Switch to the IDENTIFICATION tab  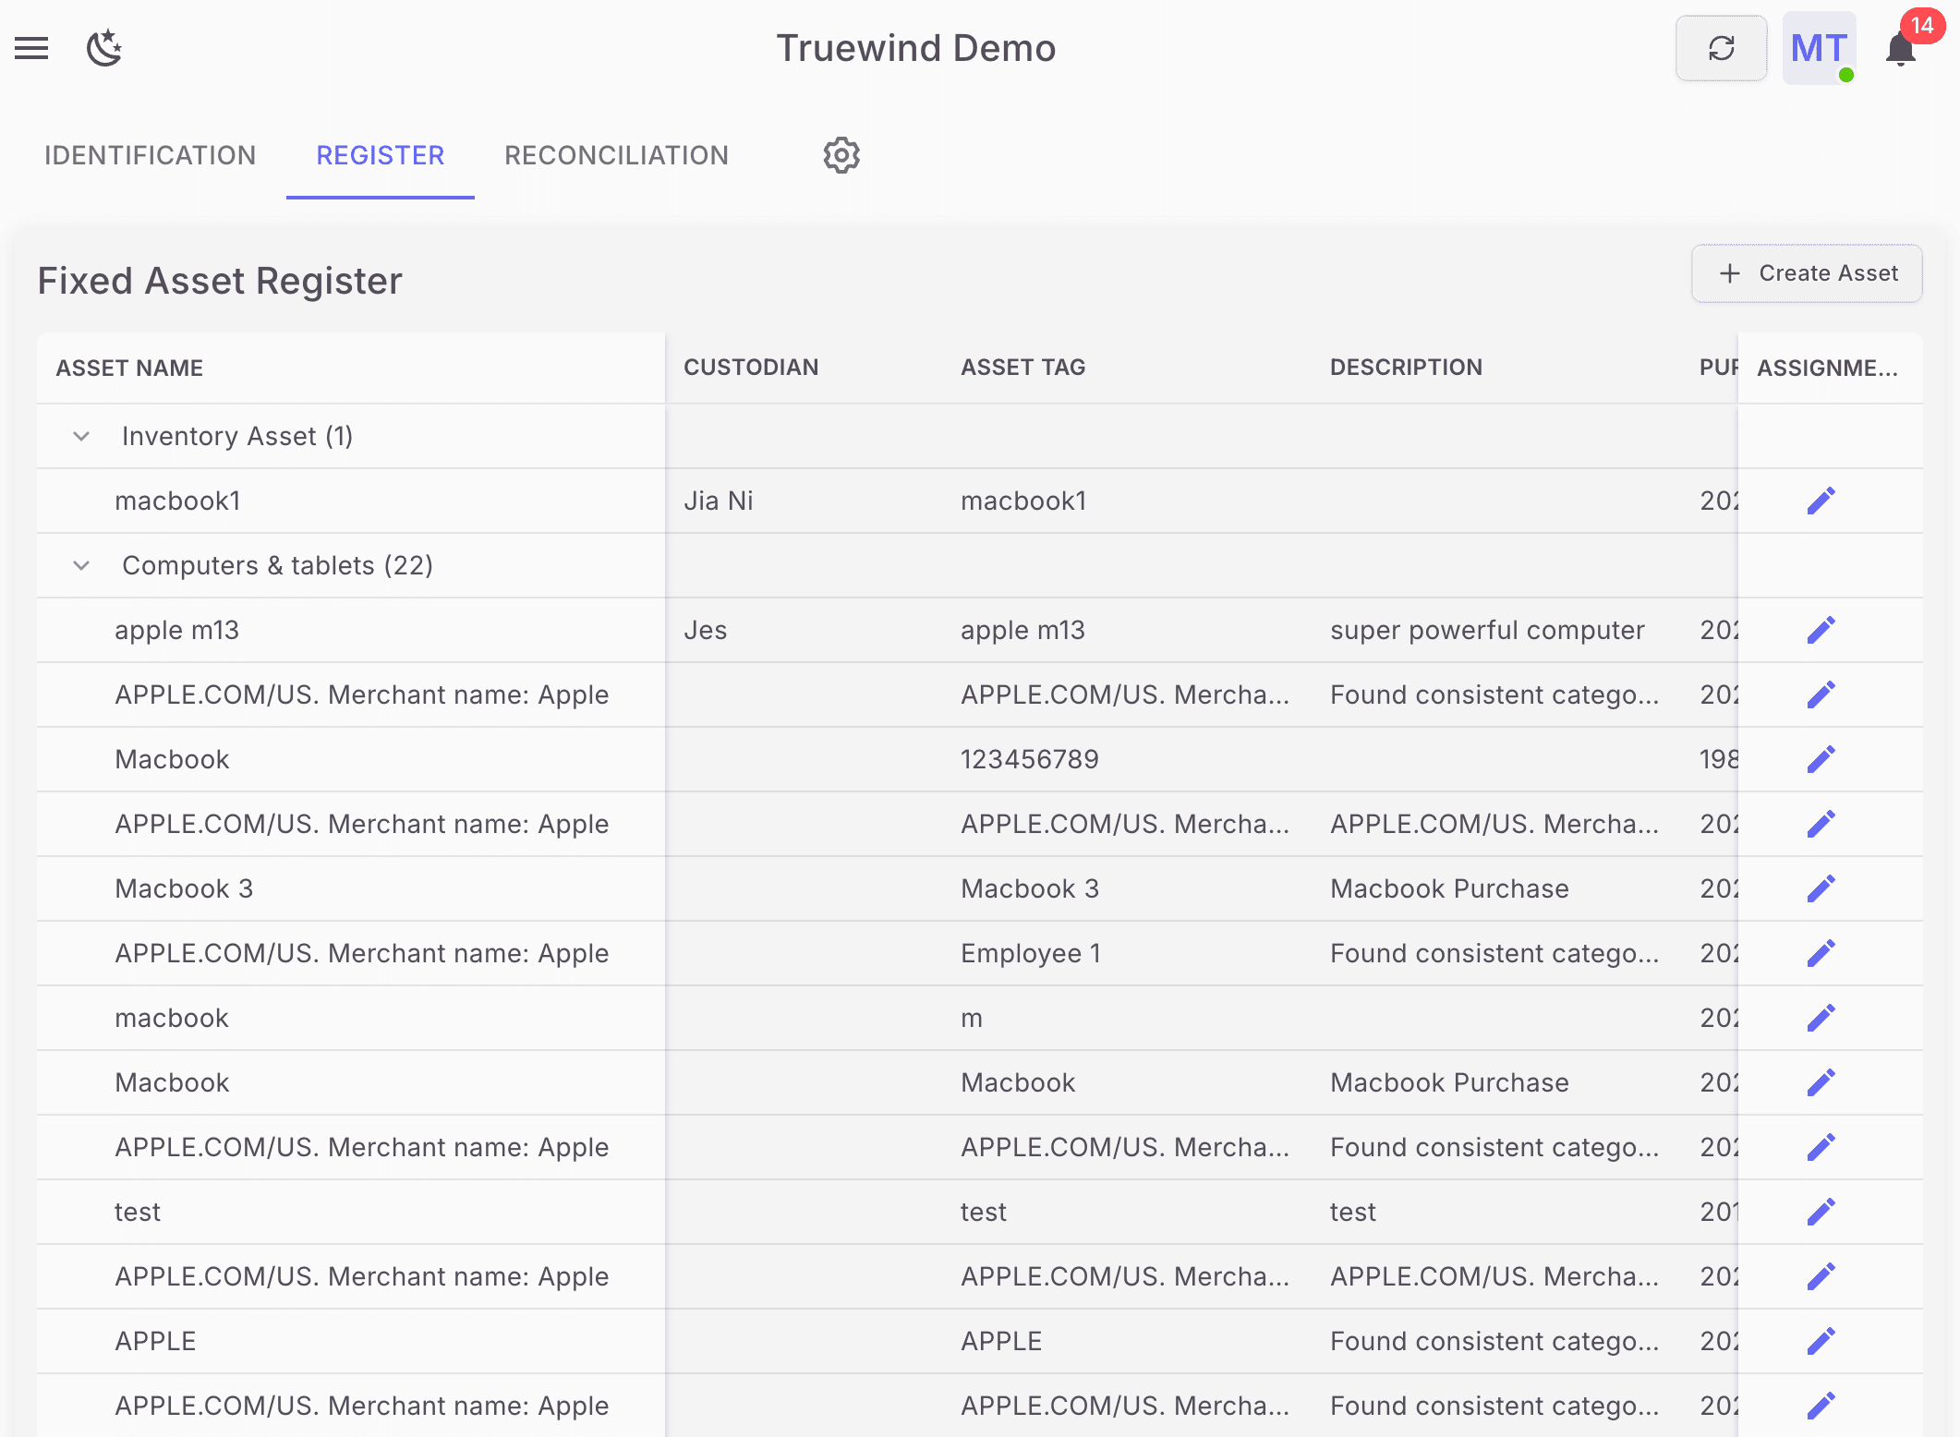coord(150,155)
